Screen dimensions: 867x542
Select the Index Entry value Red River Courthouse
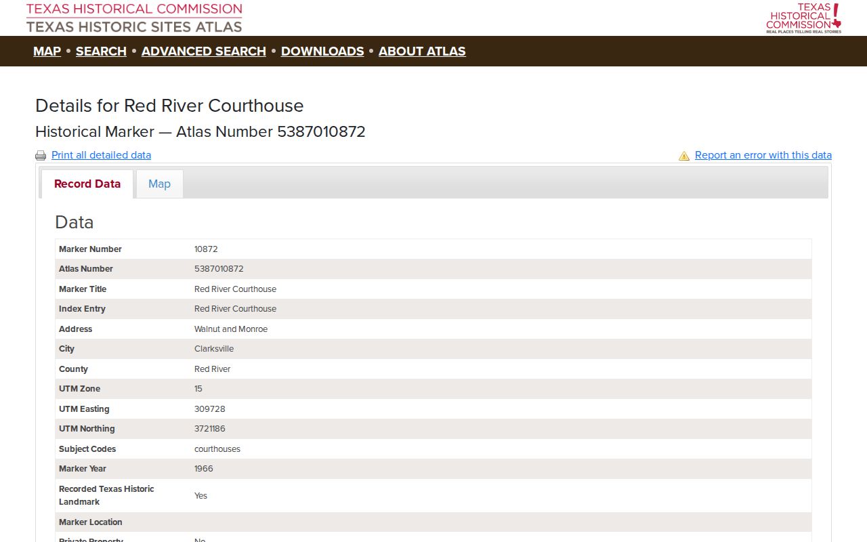click(x=235, y=309)
